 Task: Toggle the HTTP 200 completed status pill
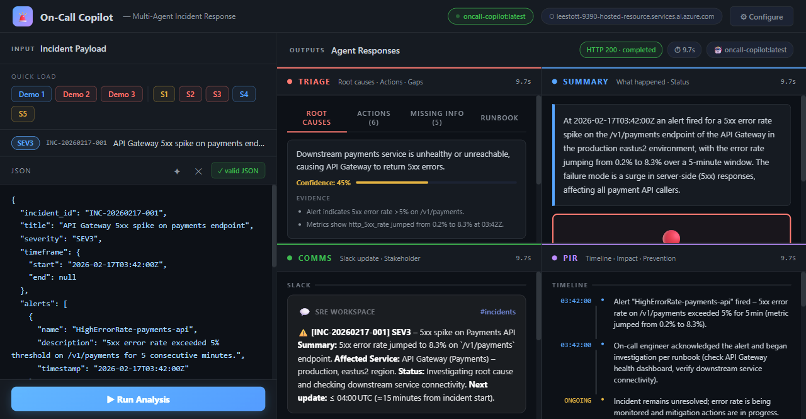621,49
